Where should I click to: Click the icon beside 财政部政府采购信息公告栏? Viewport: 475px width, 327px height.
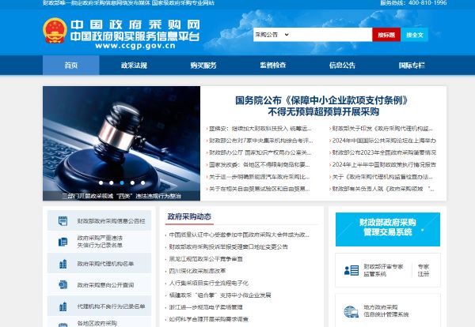click(63, 221)
